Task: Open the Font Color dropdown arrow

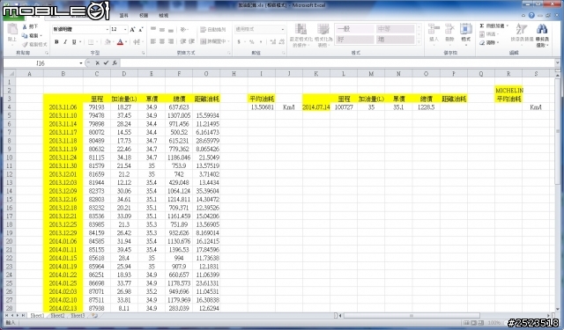Action: 126,42
